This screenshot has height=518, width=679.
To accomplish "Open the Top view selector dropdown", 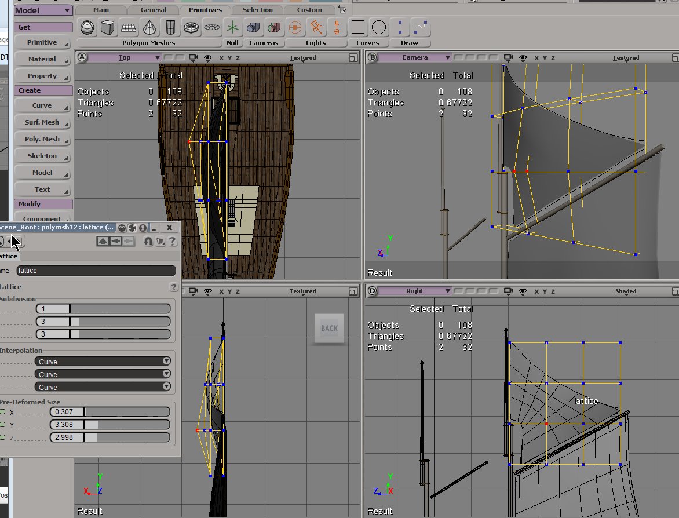I will tap(125, 57).
